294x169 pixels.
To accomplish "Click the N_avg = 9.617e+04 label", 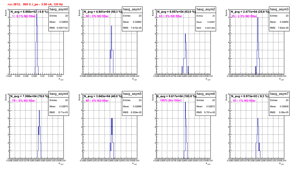I will point(176,96).
